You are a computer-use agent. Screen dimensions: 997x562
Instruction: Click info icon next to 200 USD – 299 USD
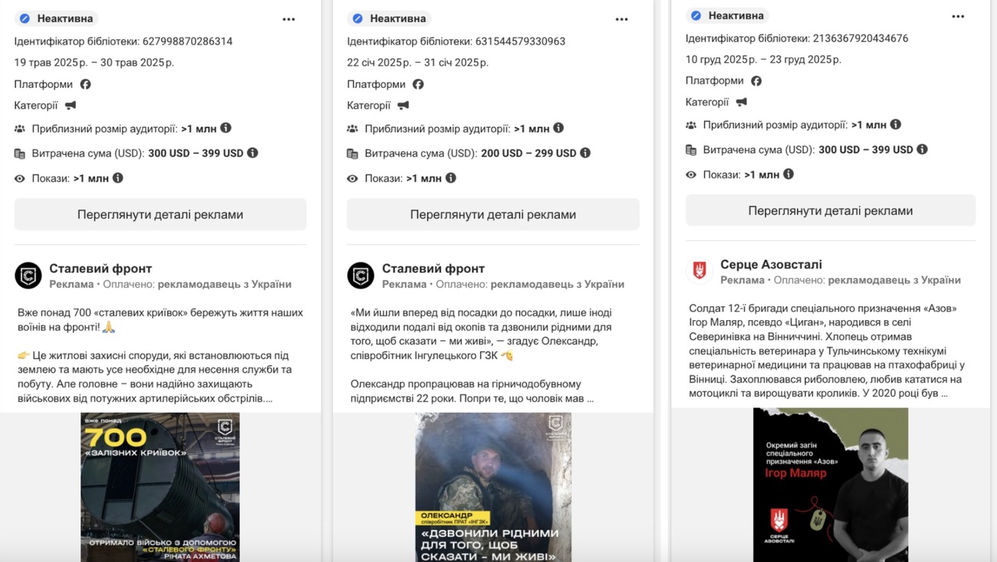[x=585, y=153]
